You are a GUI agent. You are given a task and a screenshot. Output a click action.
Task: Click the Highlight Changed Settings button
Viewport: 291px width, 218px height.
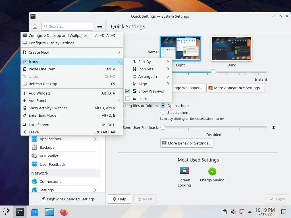coord(68,199)
